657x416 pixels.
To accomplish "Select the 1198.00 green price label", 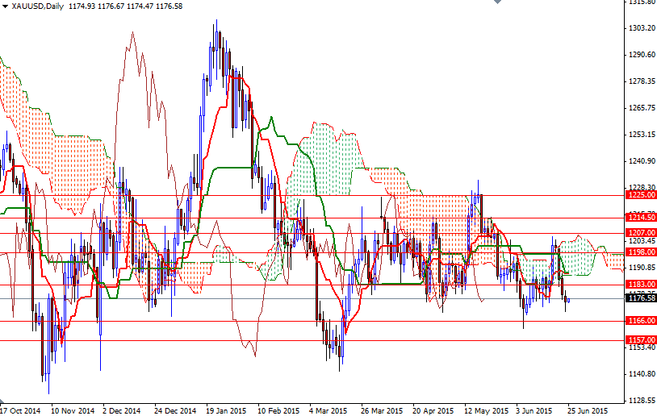I will click(x=639, y=252).
